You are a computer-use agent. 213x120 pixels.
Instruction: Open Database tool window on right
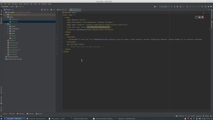tap(212, 24)
